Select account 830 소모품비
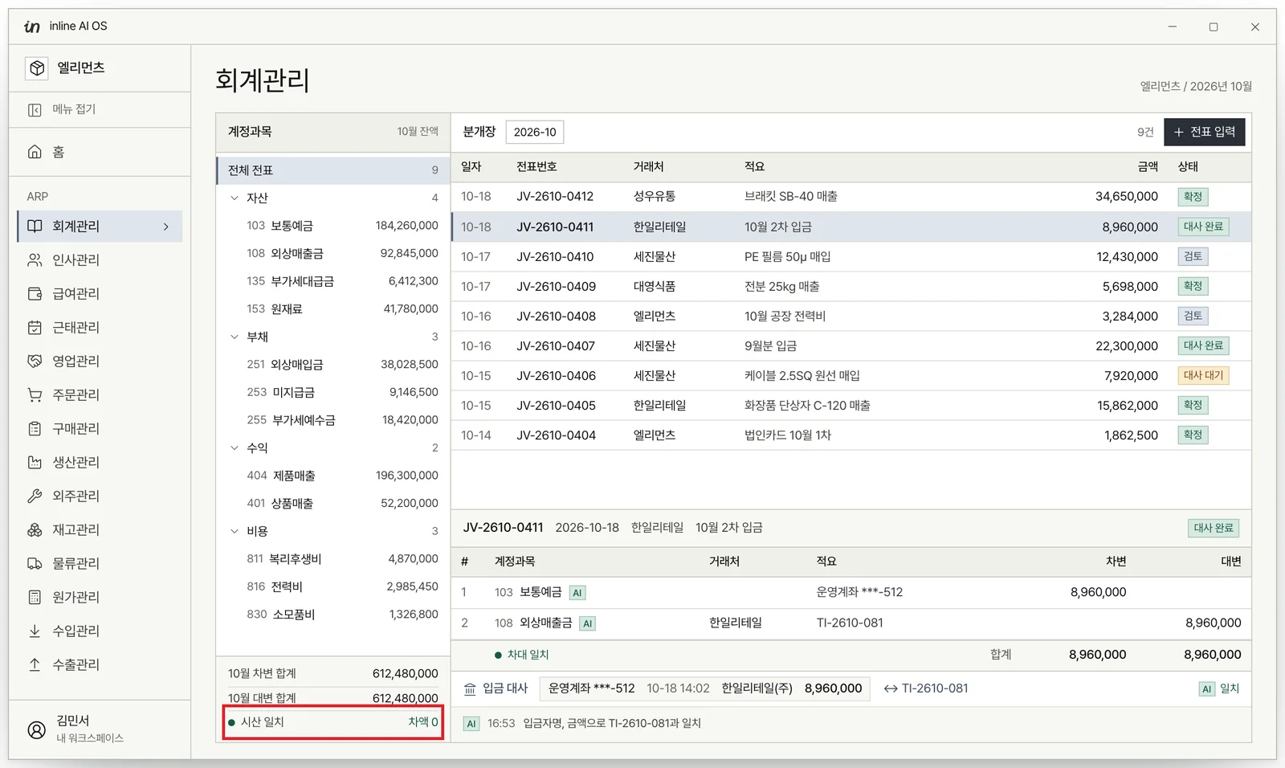 [x=332, y=615]
